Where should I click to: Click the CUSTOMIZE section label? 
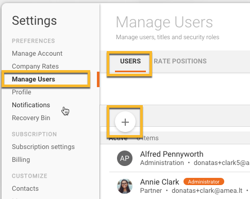(x=29, y=176)
